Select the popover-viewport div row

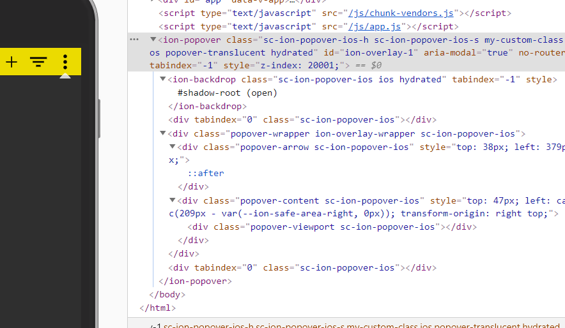(x=332, y=227)
